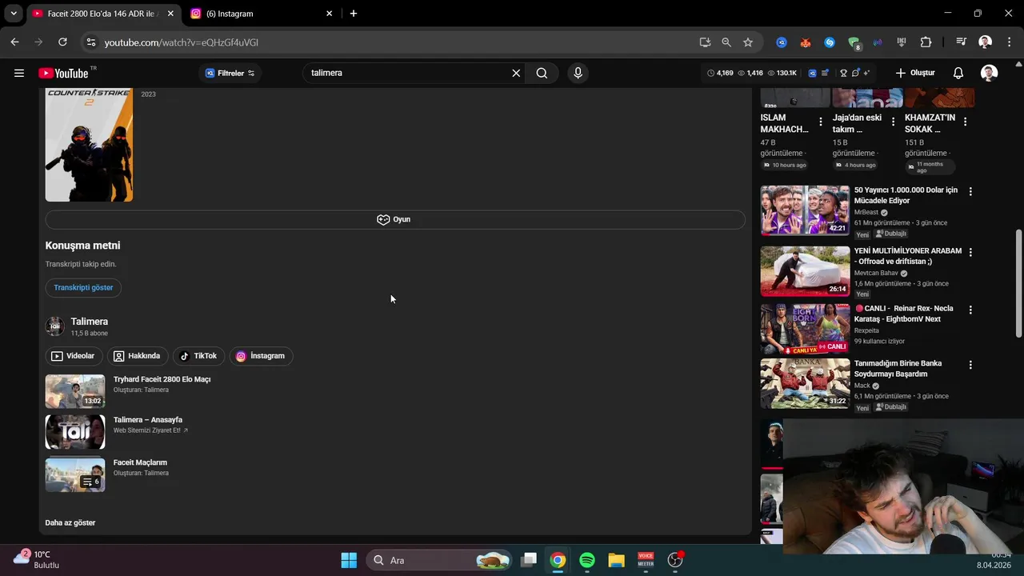Play the Mevtcan Bahav car video thumbnail
Screen dimensions: 1024x576
point(805,271)
